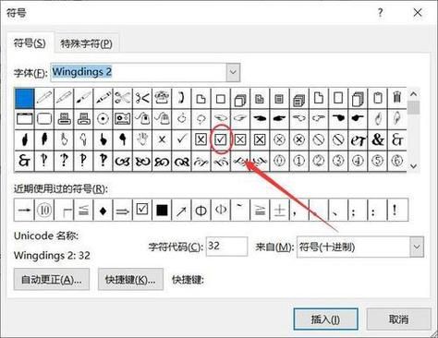
Task: Click the symbol grid scroll down arrow
Action: (414, 166)
